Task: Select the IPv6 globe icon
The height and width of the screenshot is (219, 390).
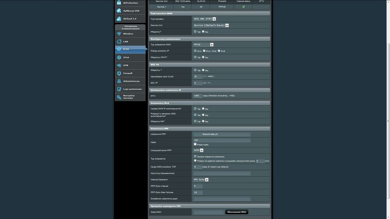Action: (x=119, y=57)
